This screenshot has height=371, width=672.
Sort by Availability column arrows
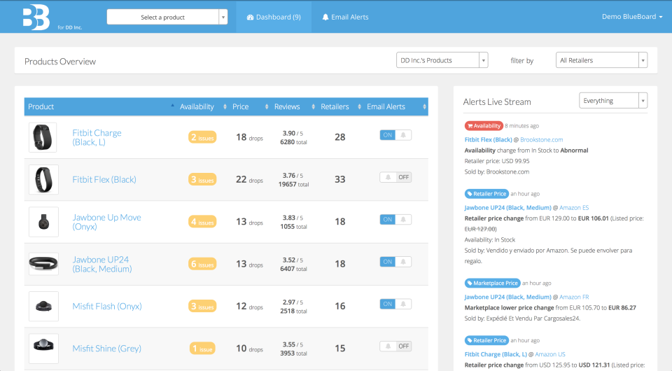(x=225, y=106)
